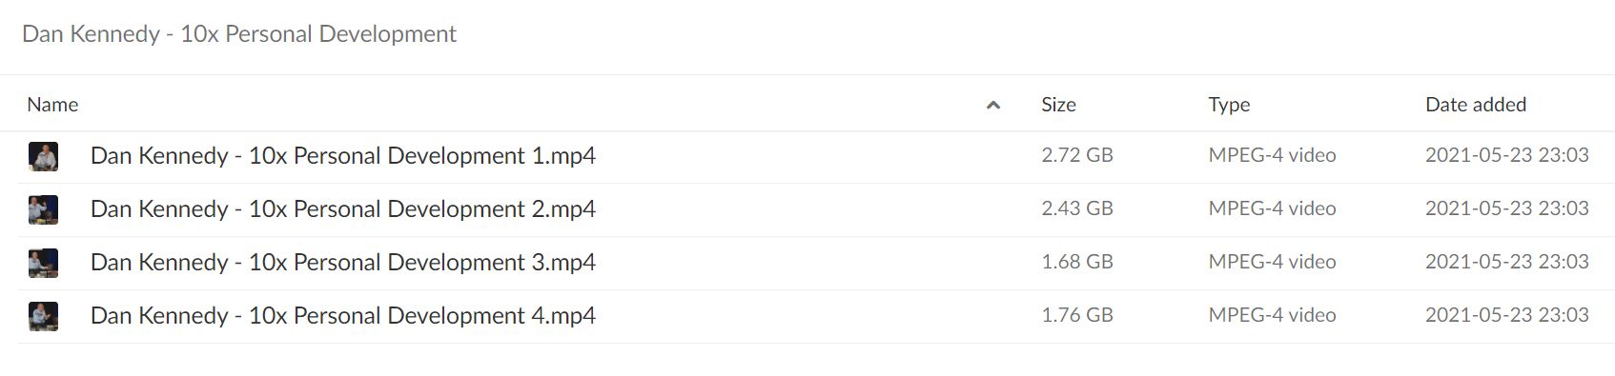Select the 2.72 GB size cell
1615x376 pixels.
click(x=1077, y=155)
